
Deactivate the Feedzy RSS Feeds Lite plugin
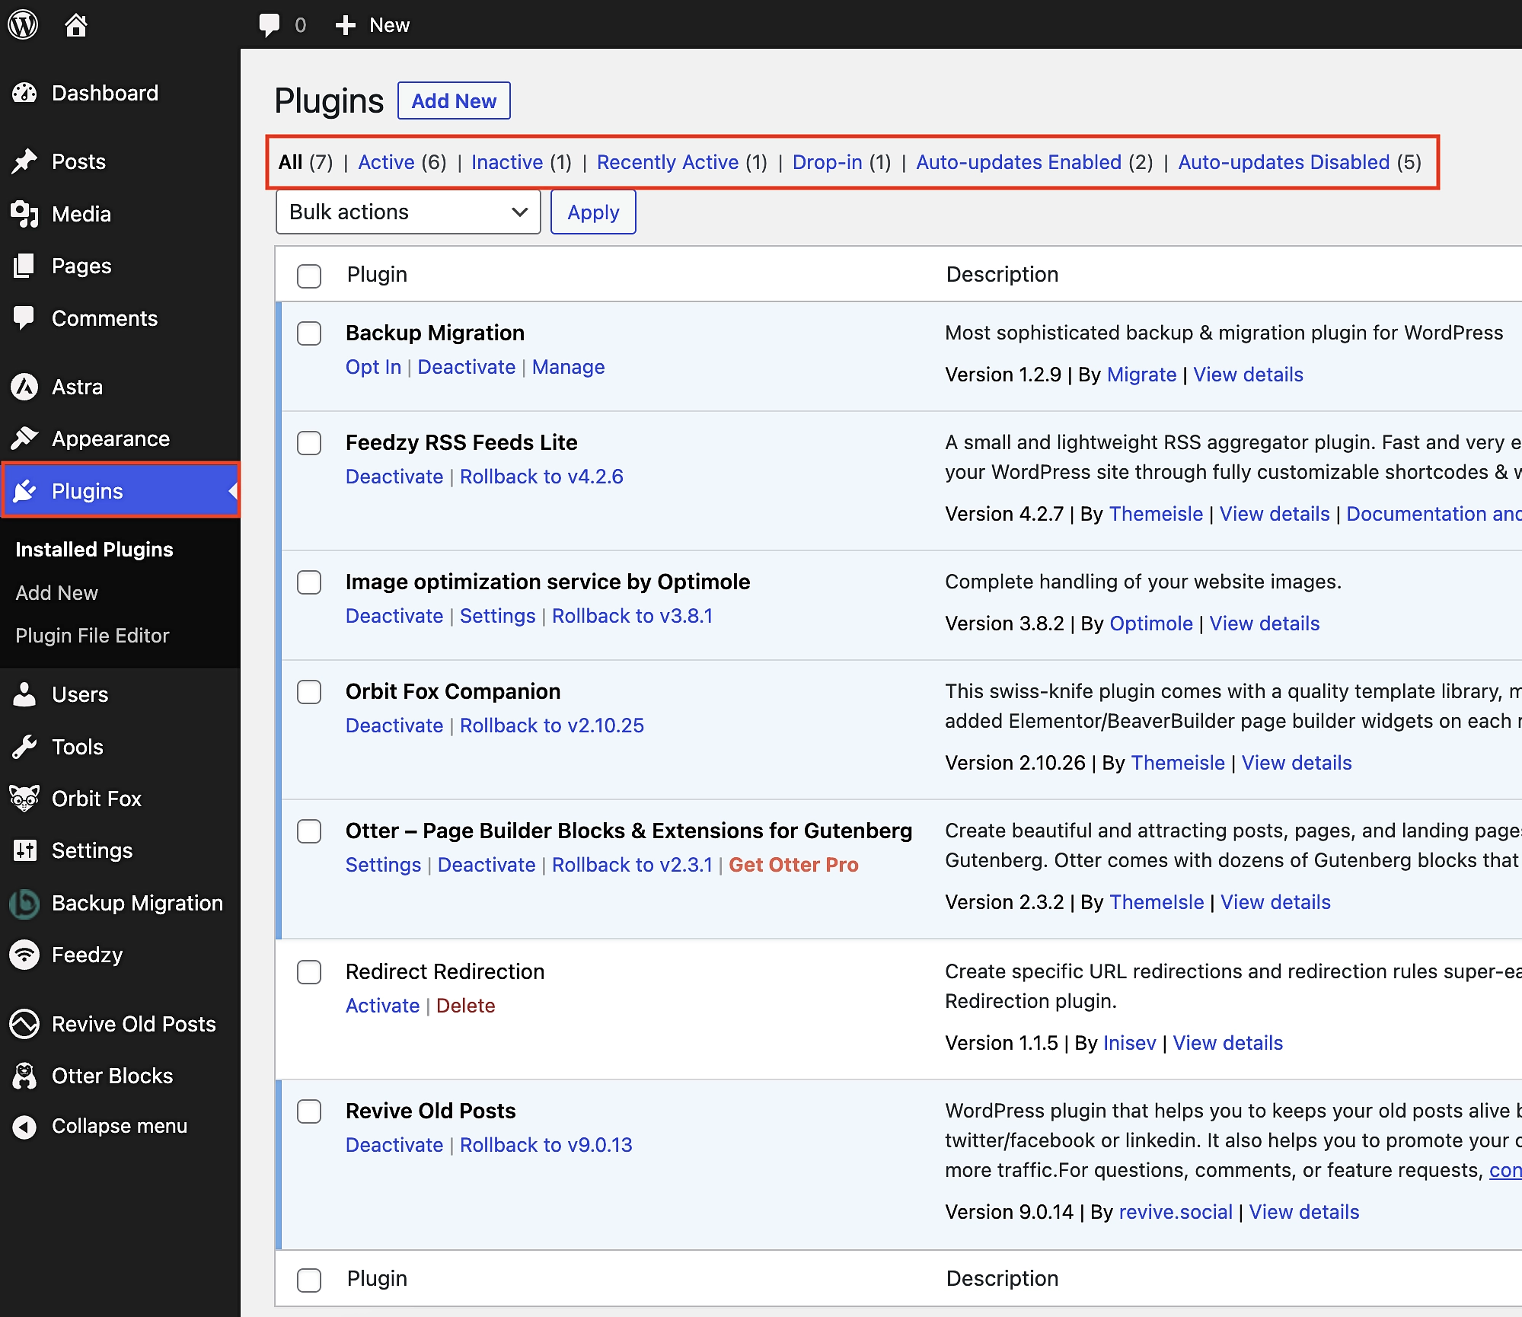click(x=394, y=476)
